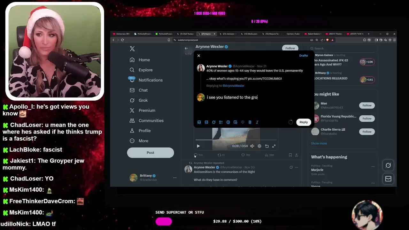View analytics showing 28K views
Viewport: 409px width, 230px height.
pos(270,155)
